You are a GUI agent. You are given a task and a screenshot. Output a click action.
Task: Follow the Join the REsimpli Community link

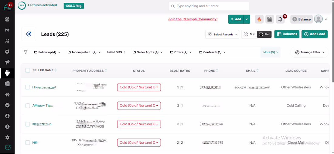(x=193, y=19)
